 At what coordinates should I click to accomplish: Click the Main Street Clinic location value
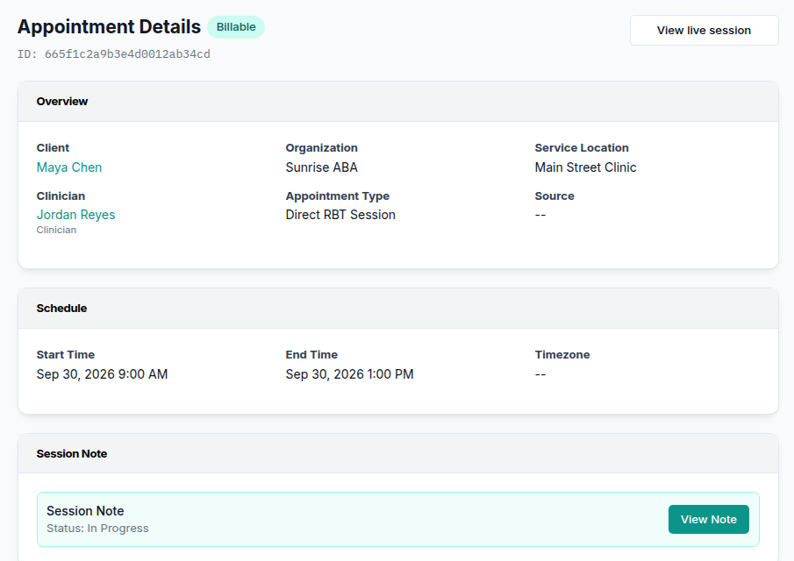point(585,167)
